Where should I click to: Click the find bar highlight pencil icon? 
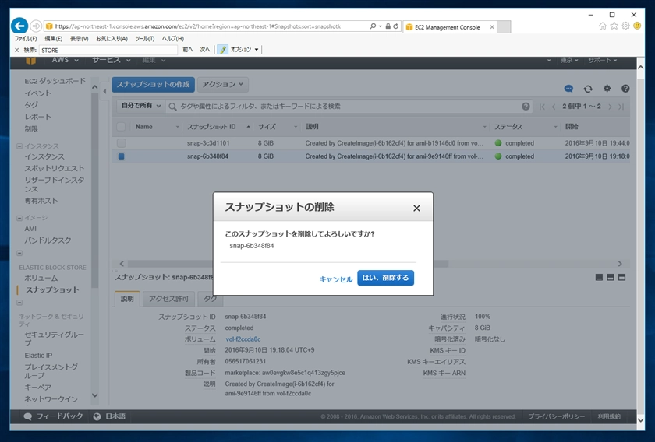(223, 50)
